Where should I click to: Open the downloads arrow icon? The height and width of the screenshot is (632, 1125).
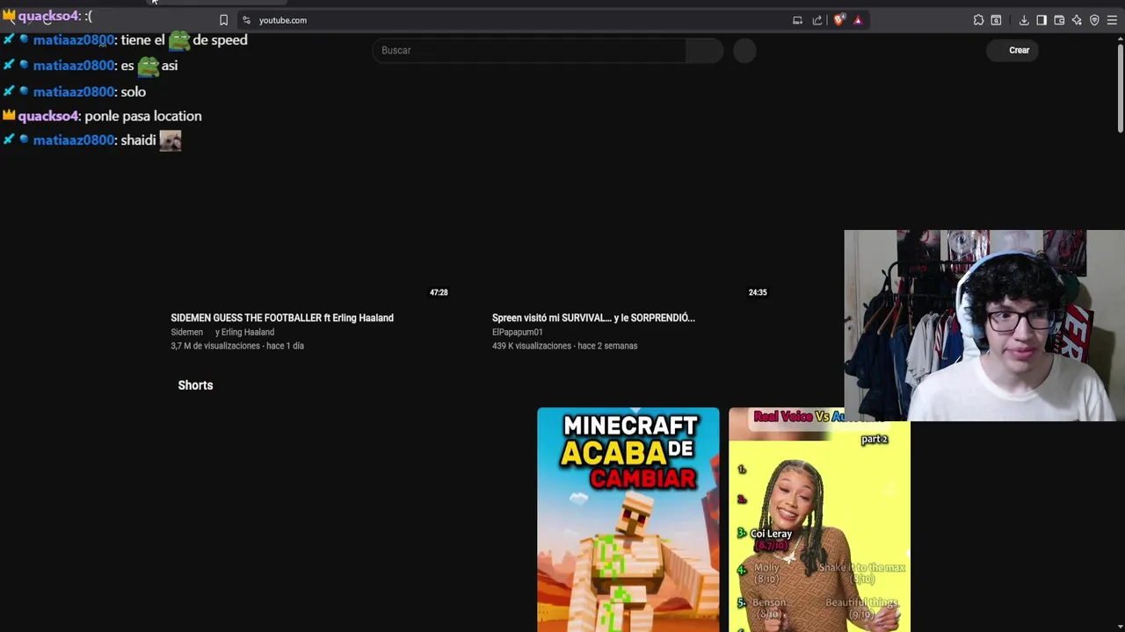1024,20
